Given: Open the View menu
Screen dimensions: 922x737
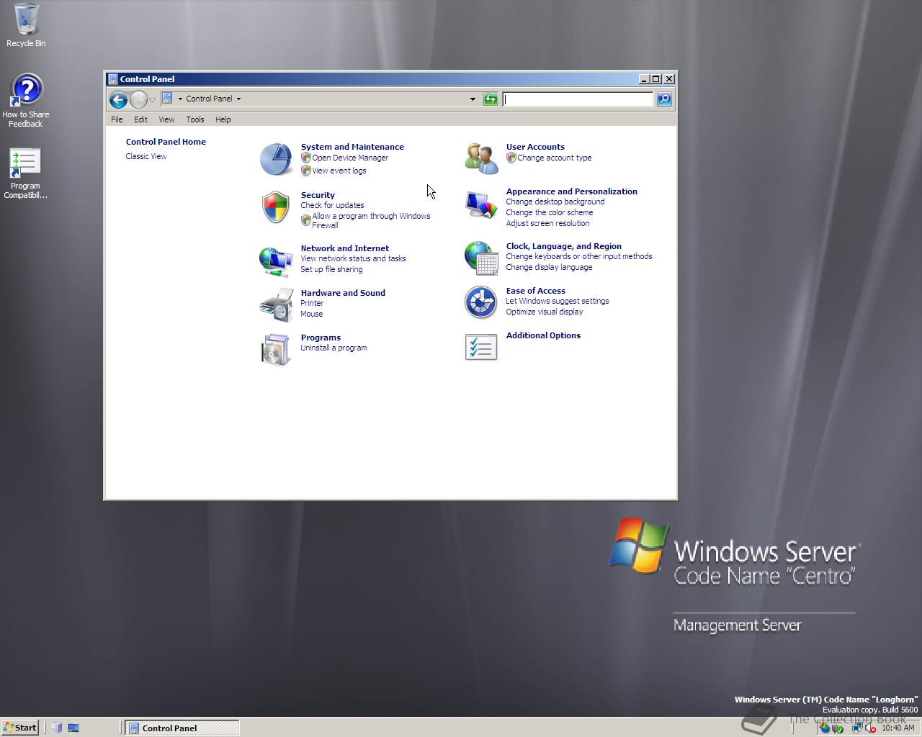Looking at the screenshot, I should tap(166, 119).
